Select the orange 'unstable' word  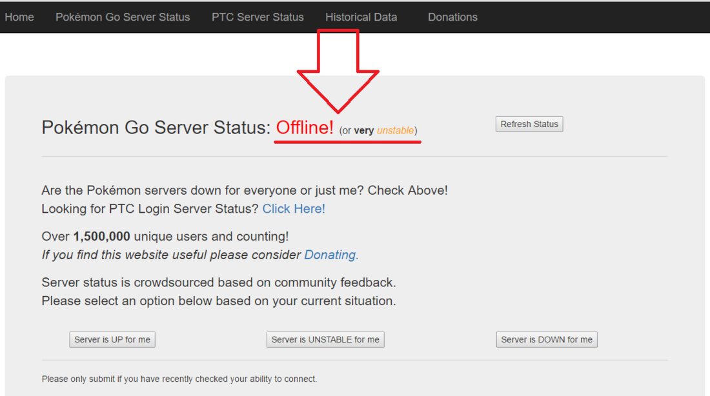(395, 130)
